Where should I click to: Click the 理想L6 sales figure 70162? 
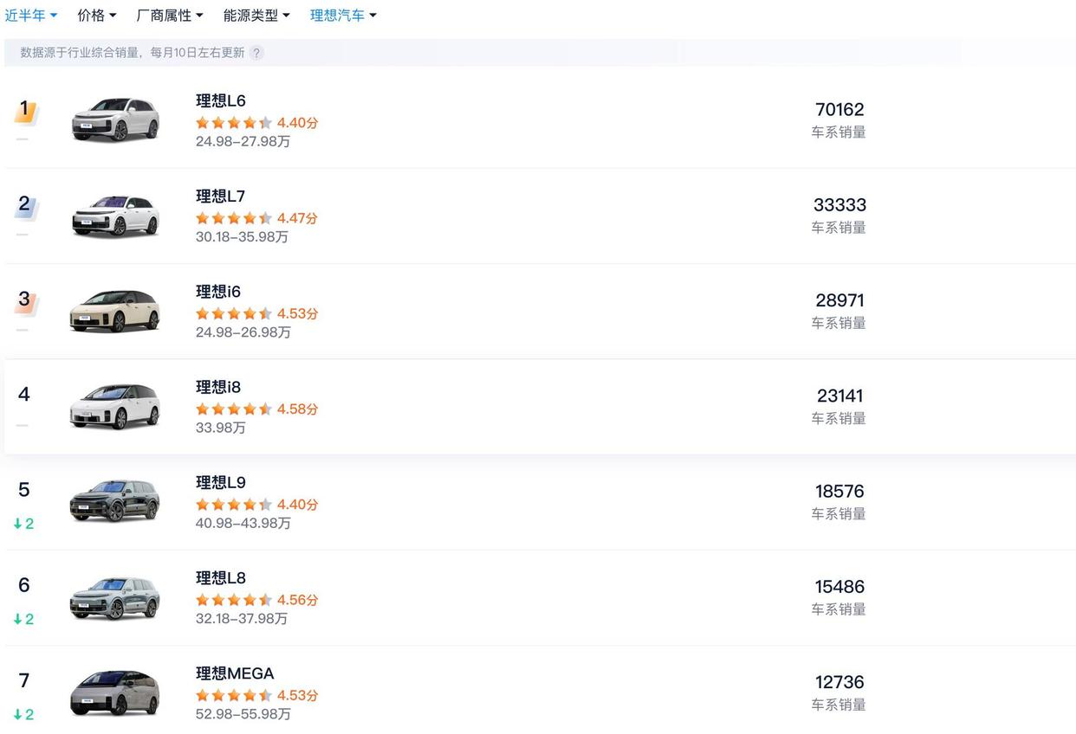coord(839,110)
